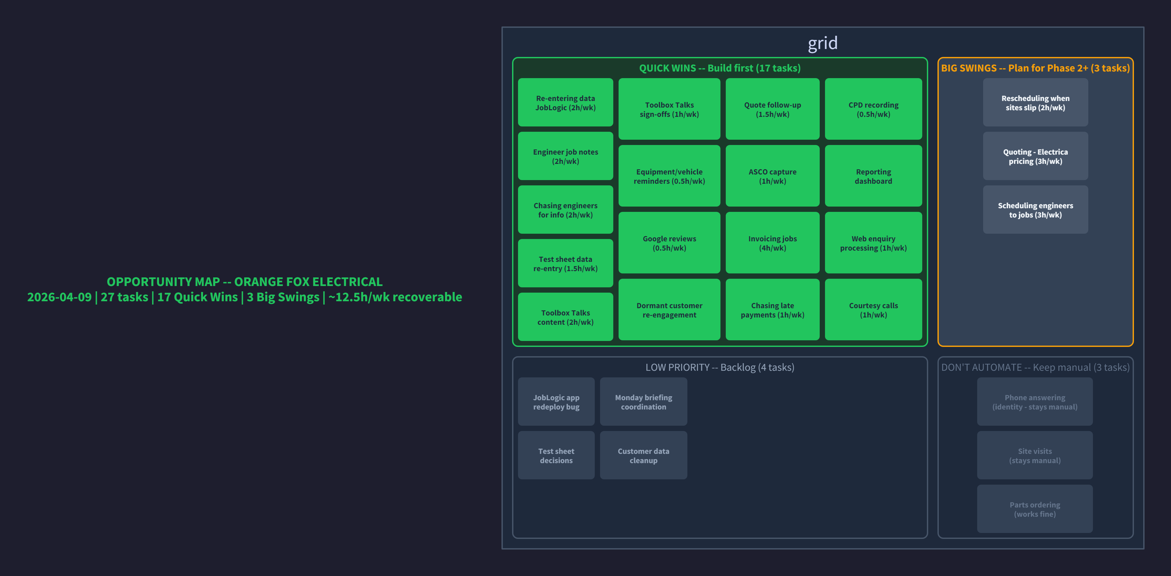
Task: Select the Rescheduling when sites slip card
Action: pos(1035,103)
